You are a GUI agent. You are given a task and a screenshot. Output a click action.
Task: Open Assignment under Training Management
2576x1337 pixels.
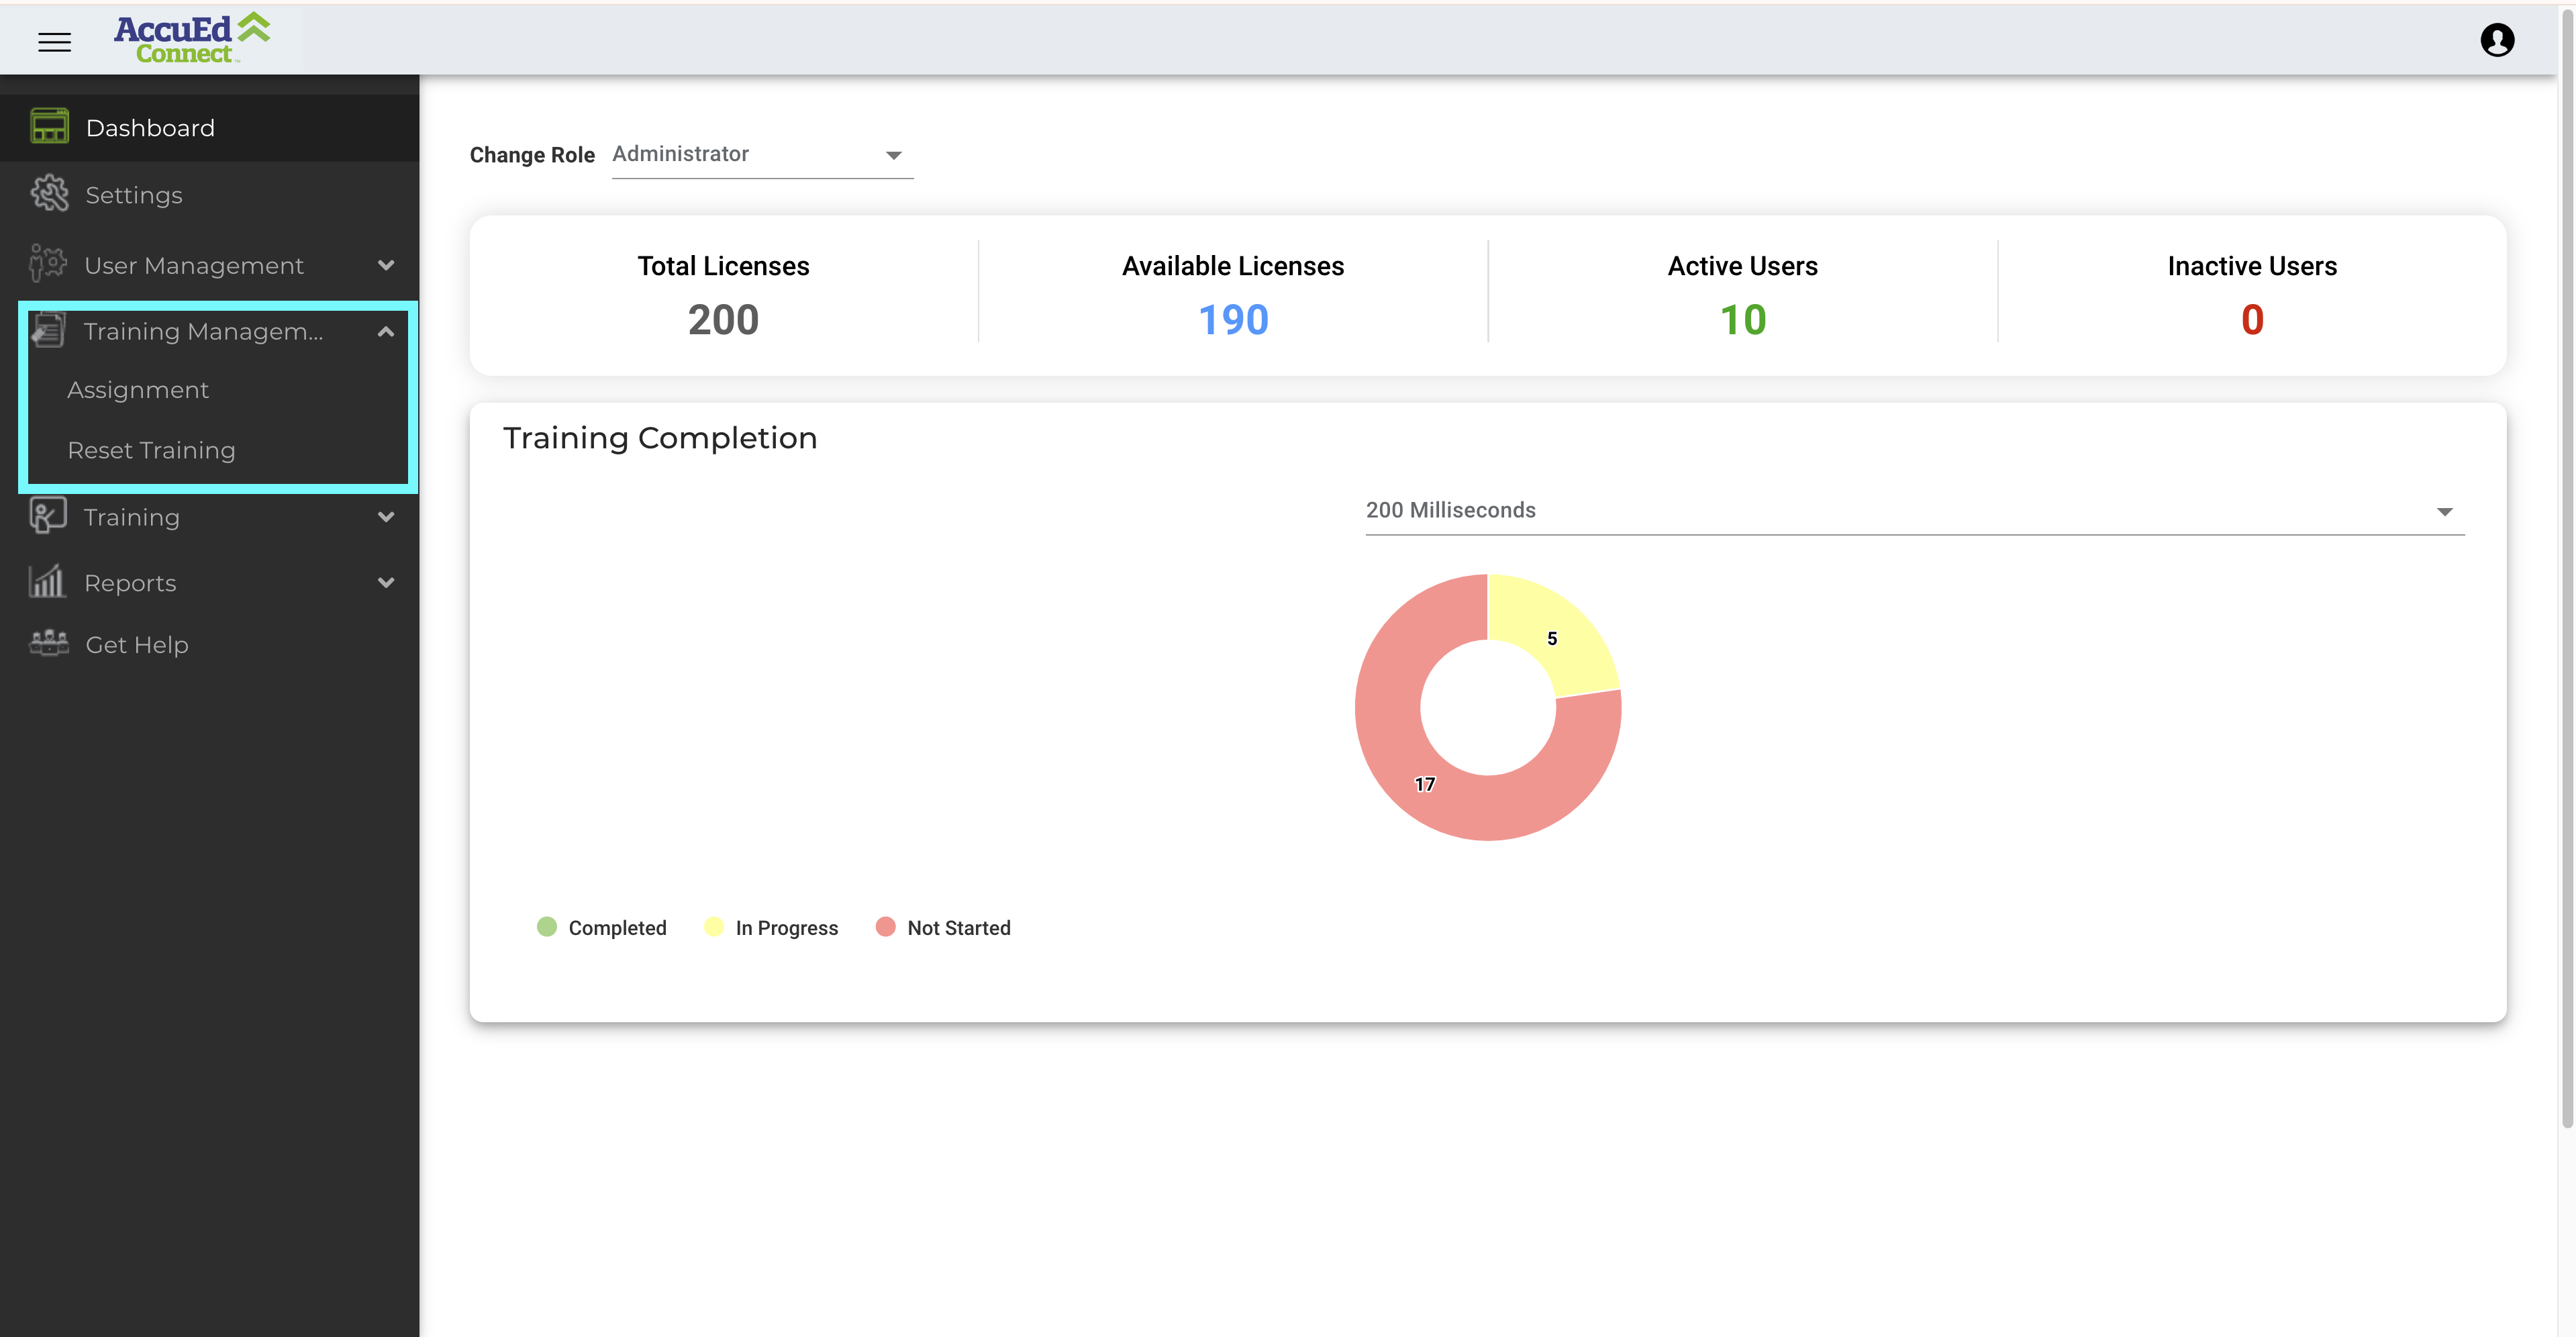coord(138,390)
